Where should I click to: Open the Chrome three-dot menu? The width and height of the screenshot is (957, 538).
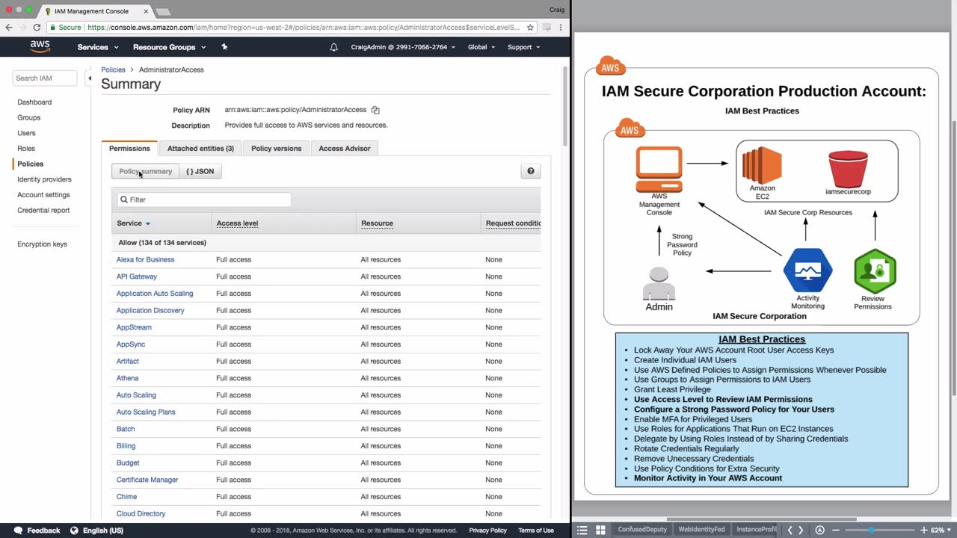(561, 27)
